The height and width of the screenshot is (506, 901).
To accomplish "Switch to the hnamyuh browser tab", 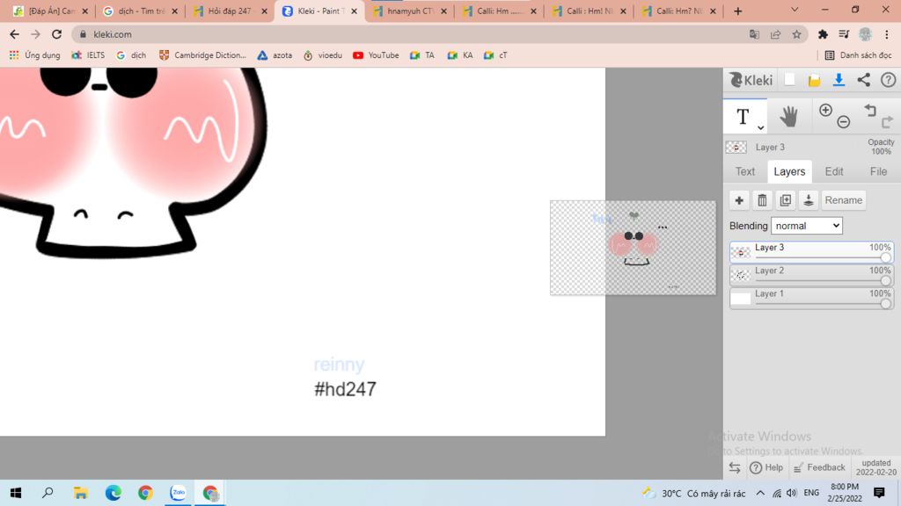I will tap(409, 11).
